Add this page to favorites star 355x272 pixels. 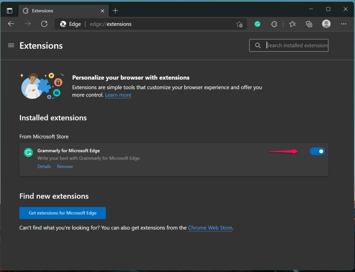point(239,24)
